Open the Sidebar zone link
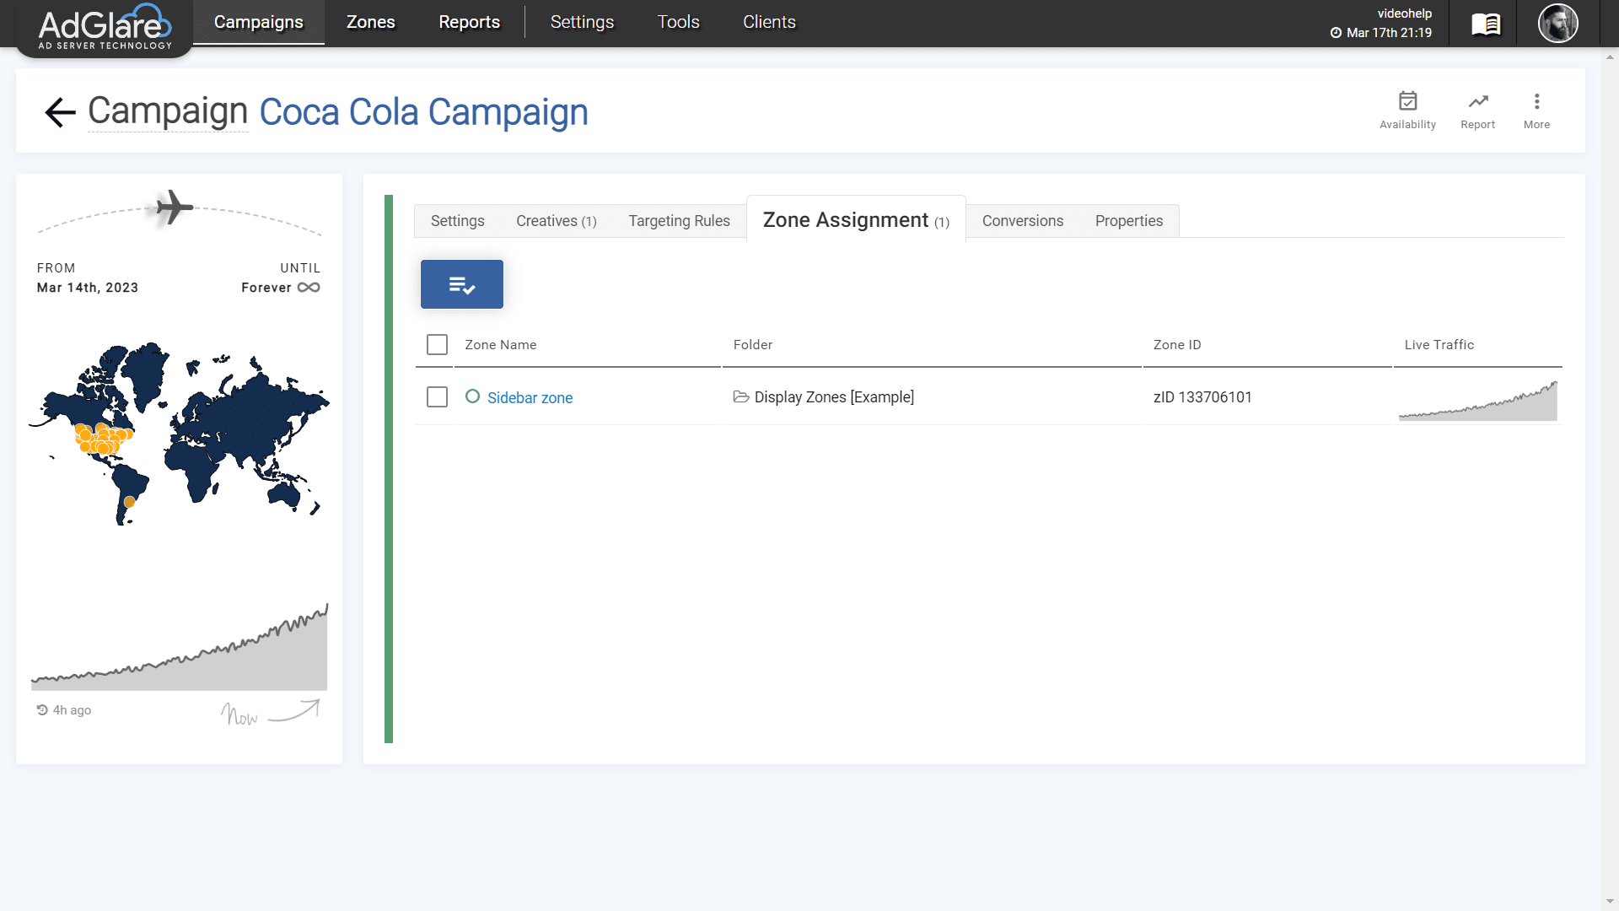1619x911 pixels. click(x=530, y=398)
